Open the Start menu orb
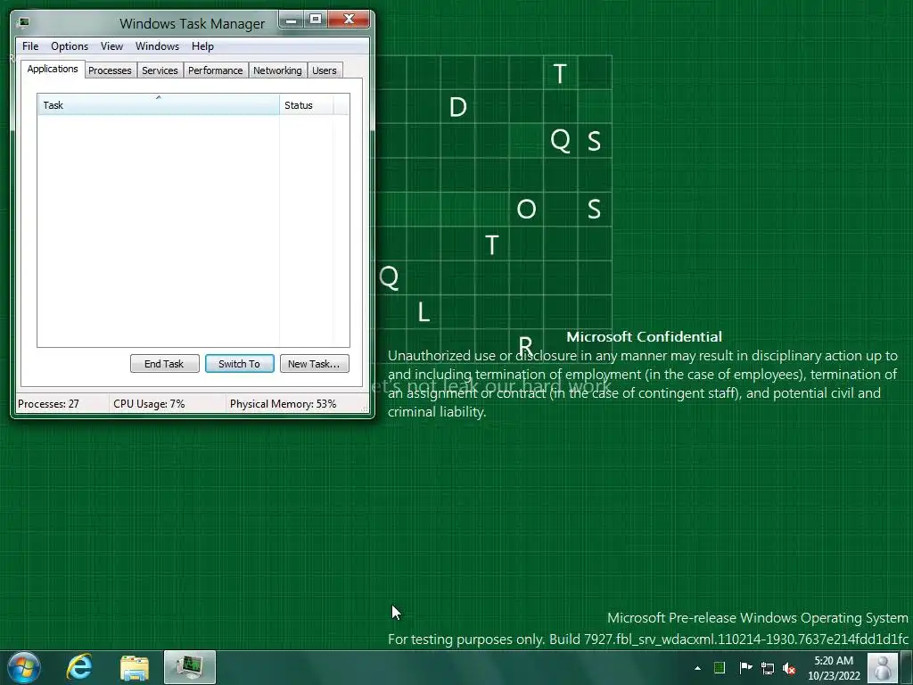Screen dimensions: 913x685 24,667
